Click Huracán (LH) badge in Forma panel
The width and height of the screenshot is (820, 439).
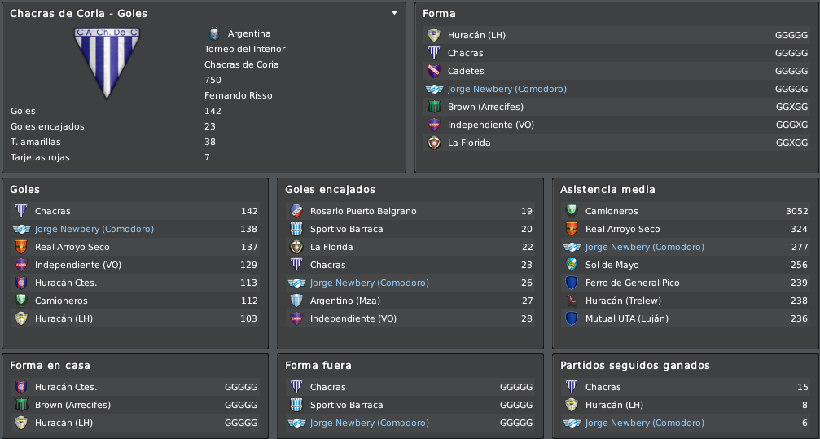pyautogui.click(x=433, y=35)
